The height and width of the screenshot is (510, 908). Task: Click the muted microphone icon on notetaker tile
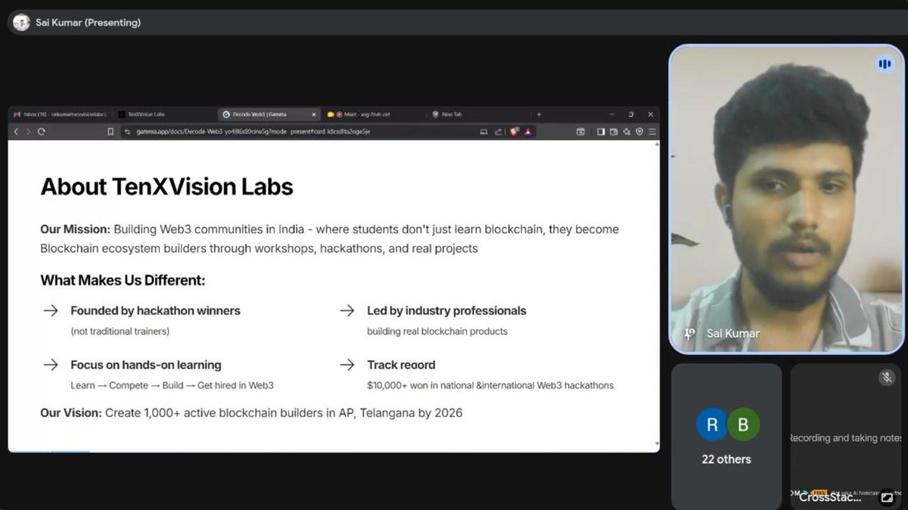click(x=887, y=377)
